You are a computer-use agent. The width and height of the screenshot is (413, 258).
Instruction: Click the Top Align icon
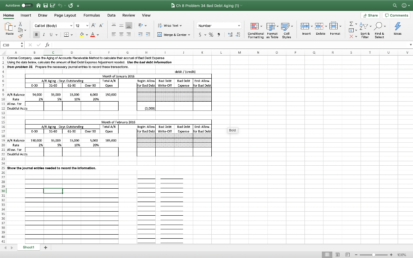tap(114, 25)
